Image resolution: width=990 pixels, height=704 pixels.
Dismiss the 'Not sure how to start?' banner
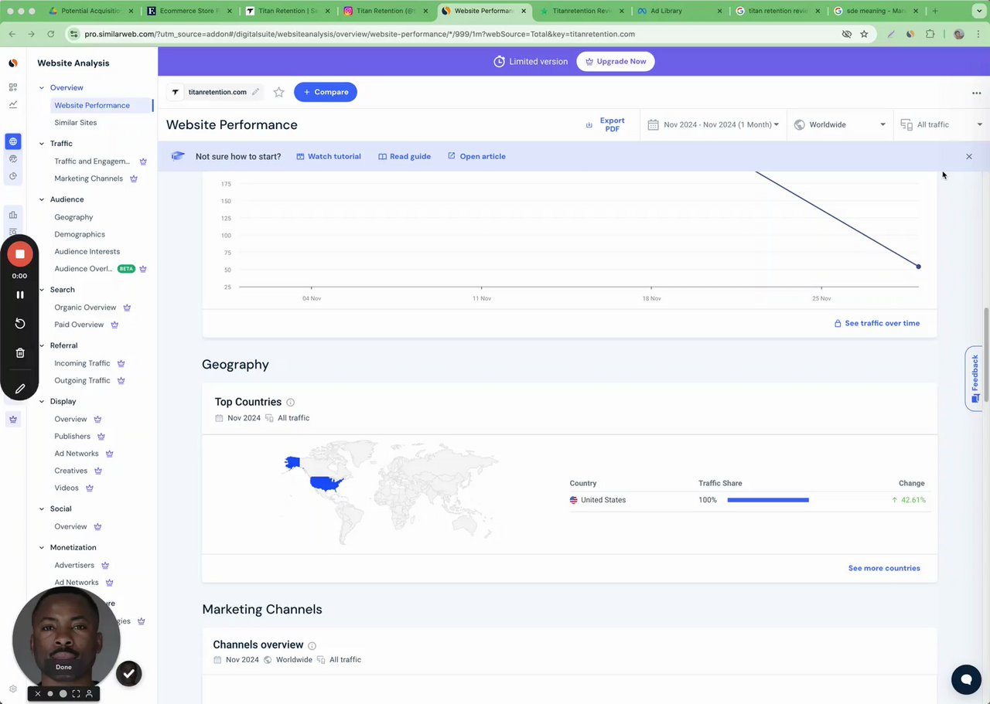(969, 156)
